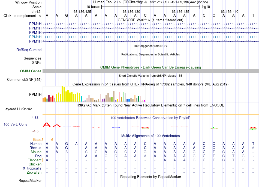Click 'Repeating Elements by RepeatMasker' title

[150, 177]
